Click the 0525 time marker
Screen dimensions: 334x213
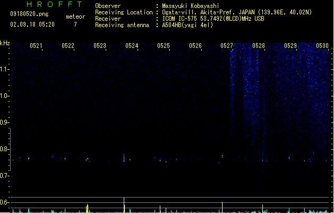[164, 46]
